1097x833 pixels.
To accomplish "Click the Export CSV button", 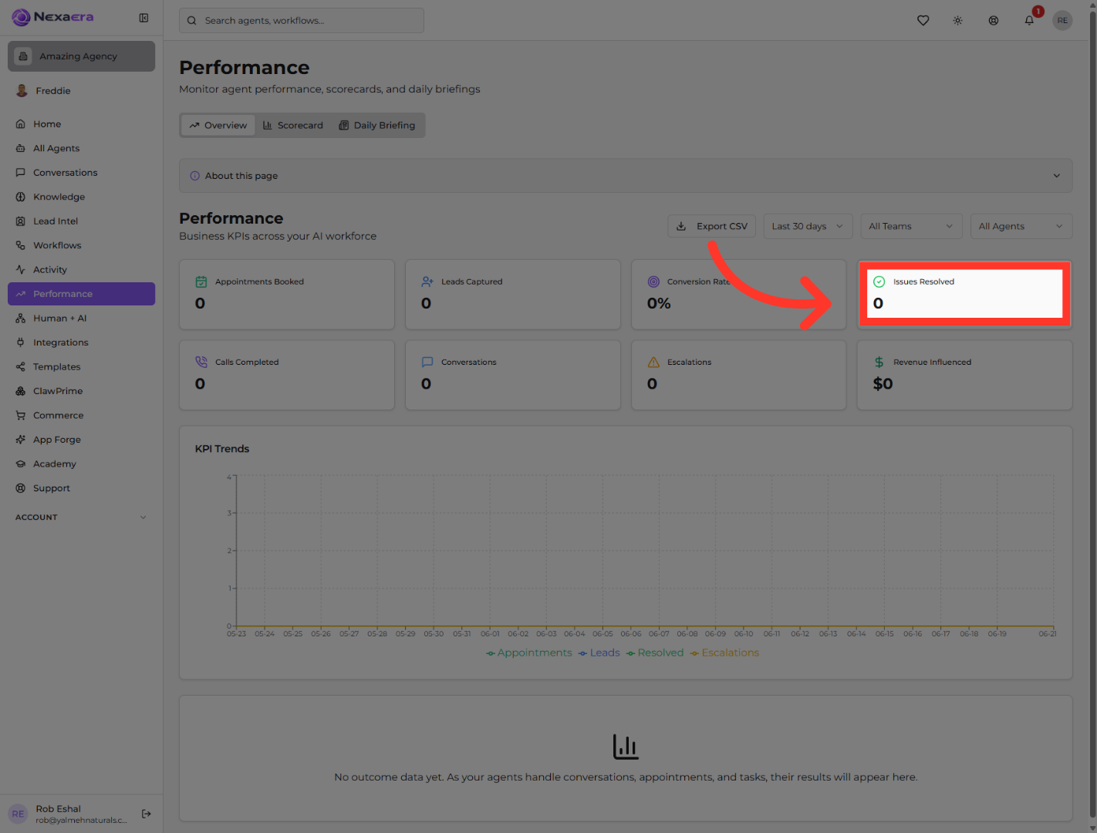I will click(x=712, y=226).
